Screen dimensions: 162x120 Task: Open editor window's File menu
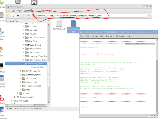(x=82, y=36)
